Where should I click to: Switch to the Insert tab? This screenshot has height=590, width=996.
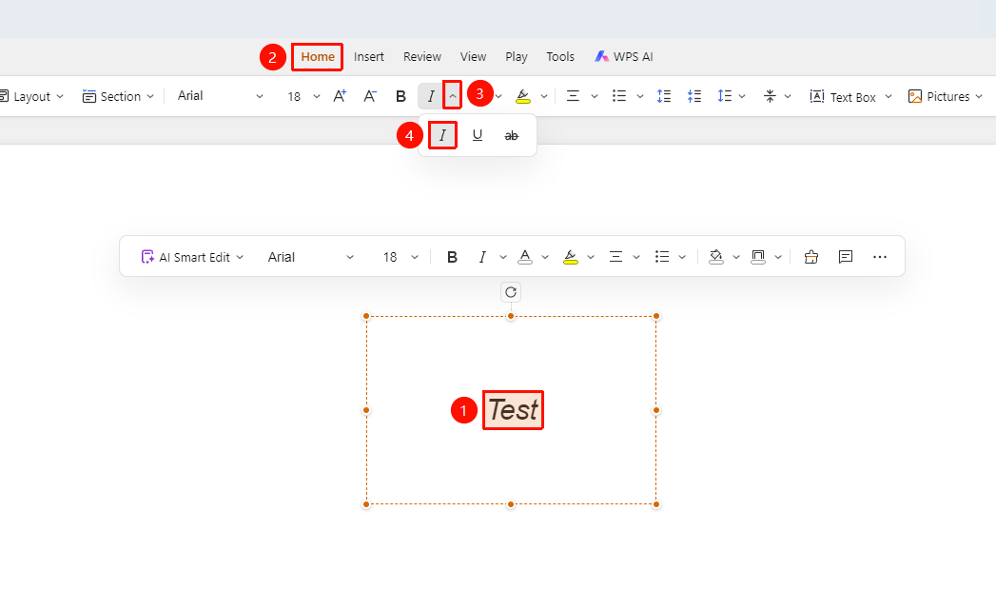(x=369, y=56)
